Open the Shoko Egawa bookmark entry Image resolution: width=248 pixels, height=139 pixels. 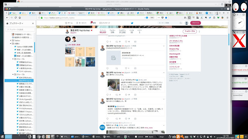(x=25, y=99)
